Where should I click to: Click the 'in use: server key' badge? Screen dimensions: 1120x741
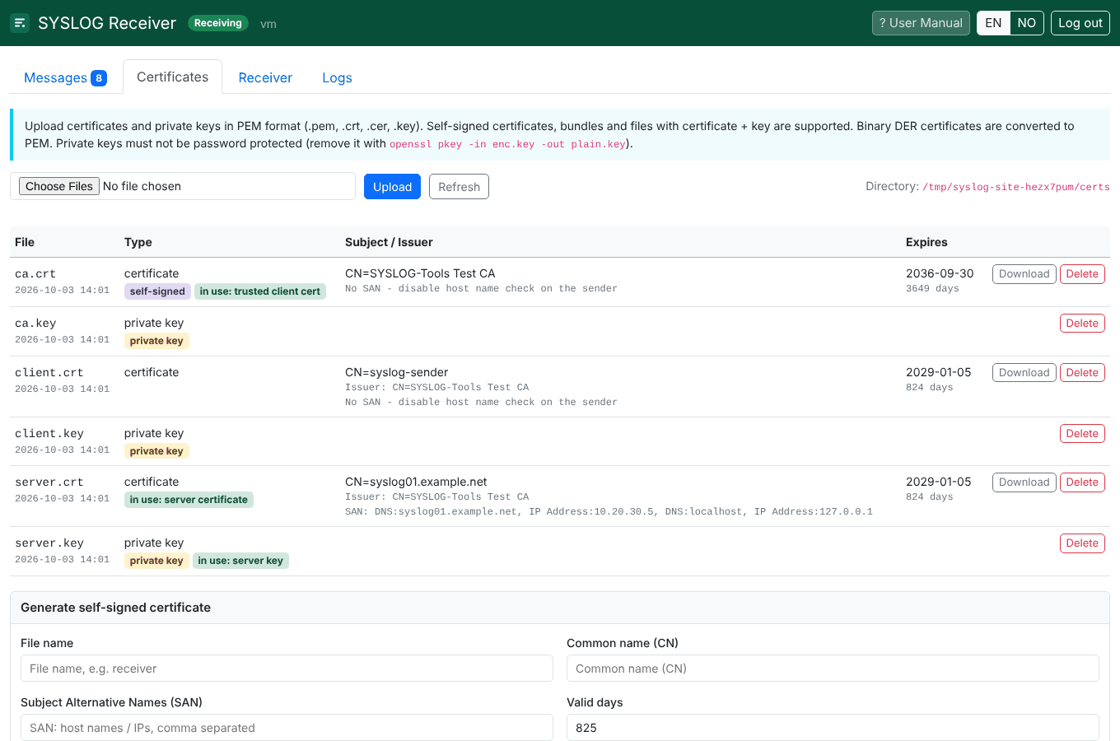(240, 561)
